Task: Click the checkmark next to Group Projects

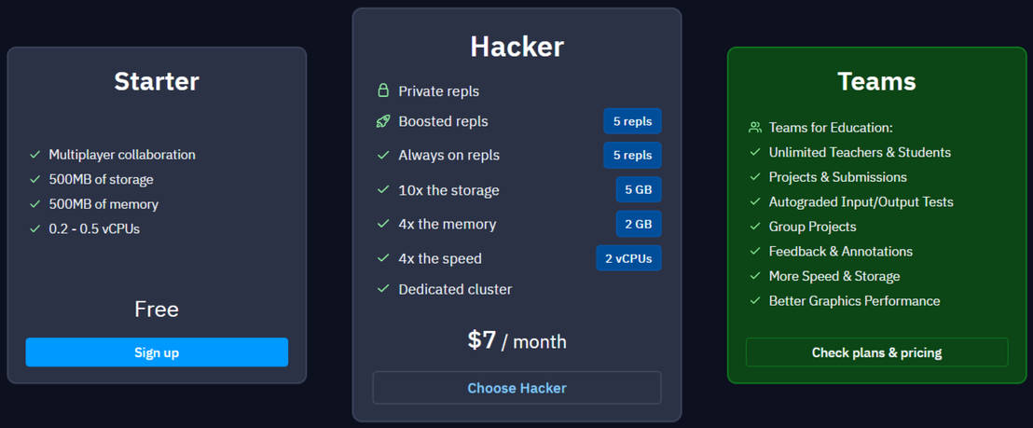Action: coord(755,227)
